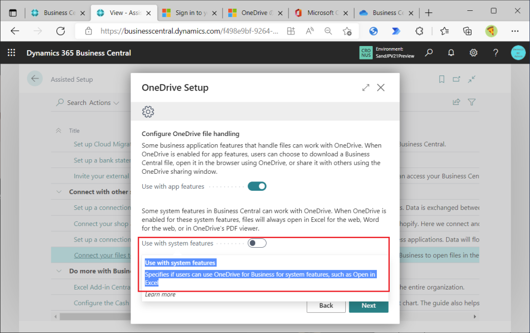The height and width of the screenshot is (333, 530).
Task: Go back from the Assisted Setup page
Action: tap(35, 79)
